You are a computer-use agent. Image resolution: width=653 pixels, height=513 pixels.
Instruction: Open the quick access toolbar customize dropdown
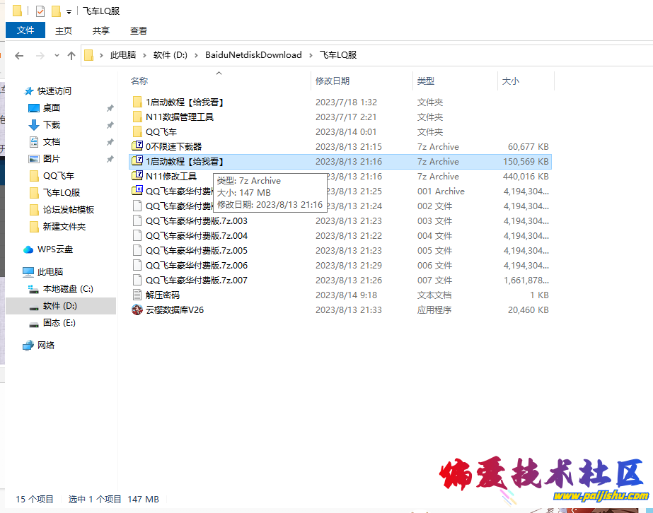[69, 11]
